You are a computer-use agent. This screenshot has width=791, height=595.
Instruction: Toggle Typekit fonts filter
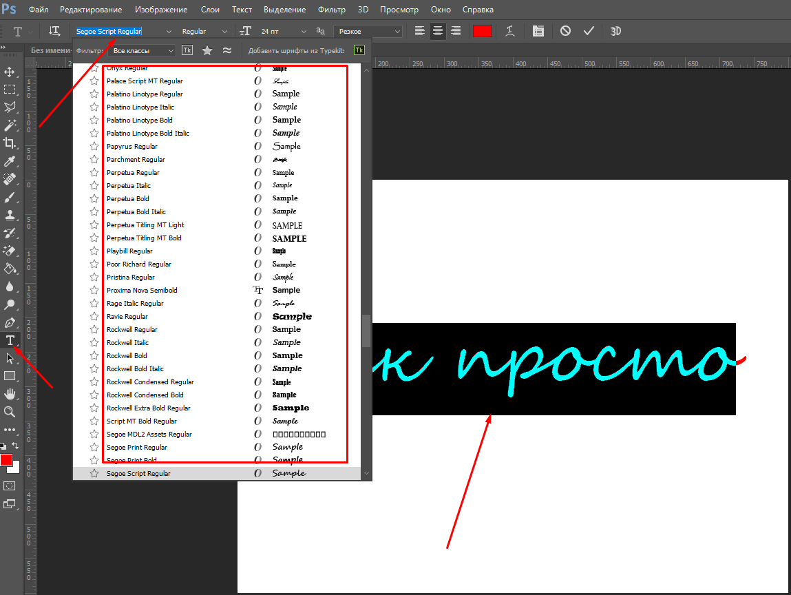tap(187, 50)
